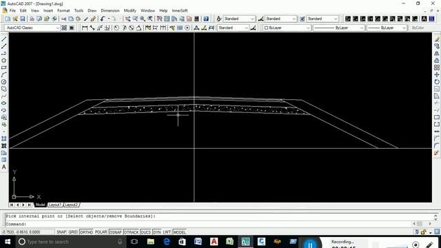This screenshot has height=248, width=441.
Task: Open Windows Start menu
Action: 8,242
